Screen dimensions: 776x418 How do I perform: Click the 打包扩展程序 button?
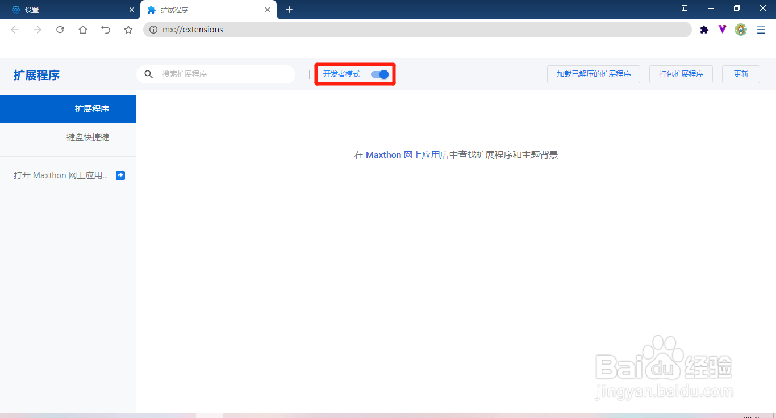[x=681, y=74]
